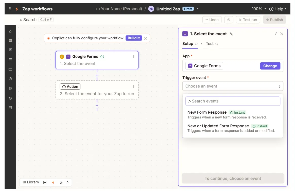Viewport: 295px width, 191px height.
Task: Open Home from the left sidebar
Action: (10, 31)
